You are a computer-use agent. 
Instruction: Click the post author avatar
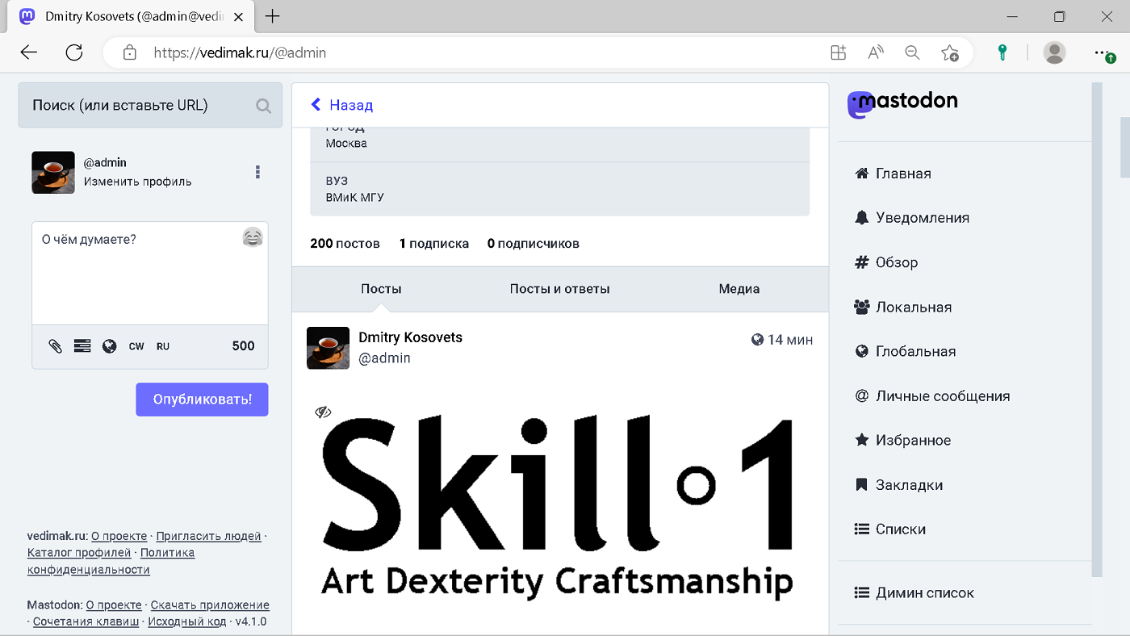(328, 348)
